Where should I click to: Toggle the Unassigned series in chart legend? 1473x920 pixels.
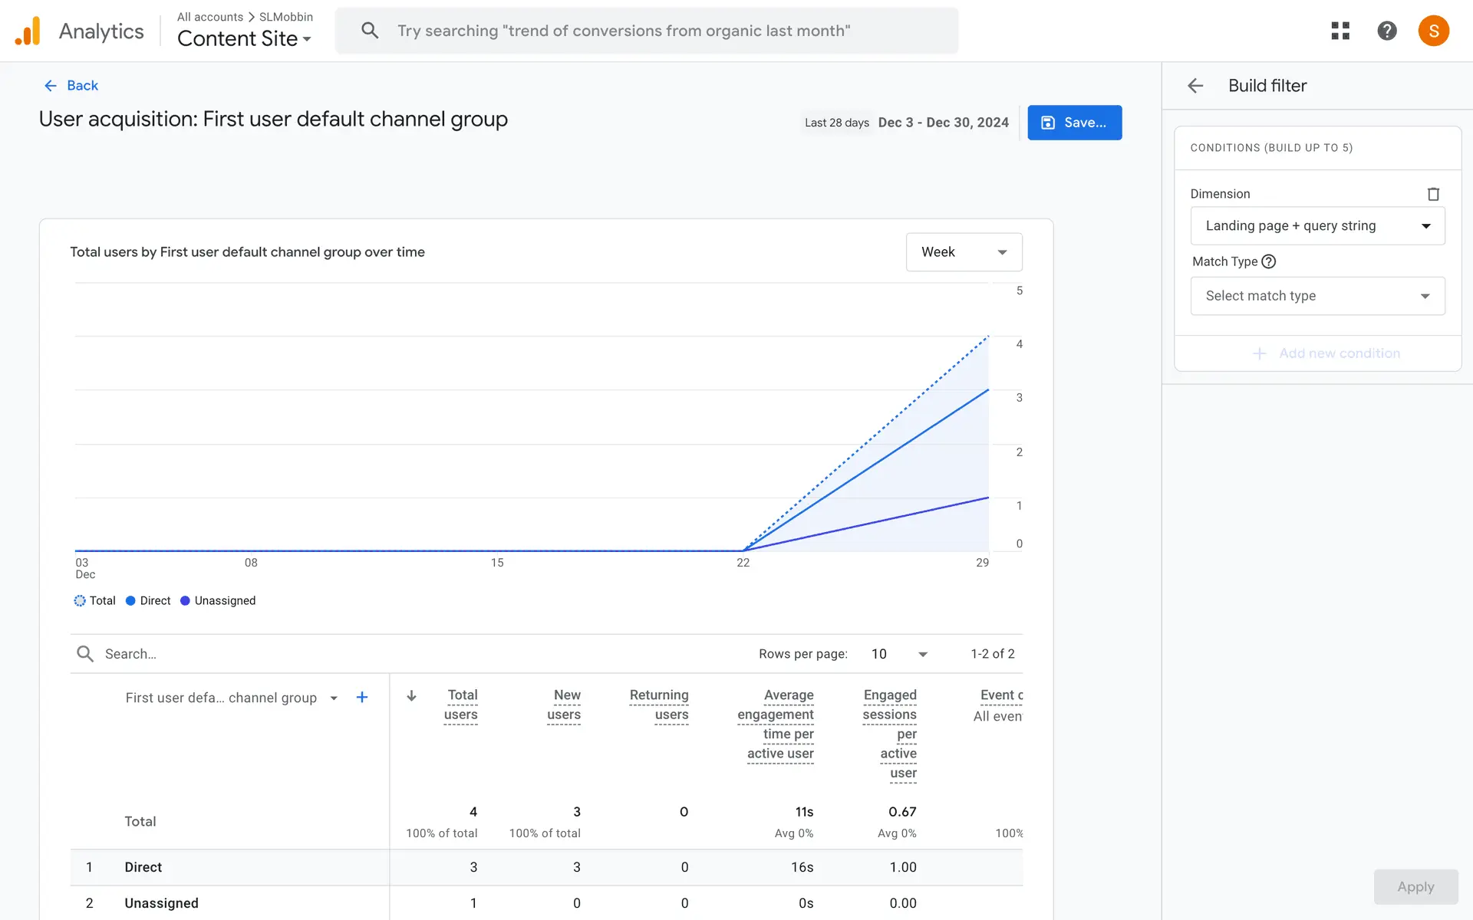(218, 600)
